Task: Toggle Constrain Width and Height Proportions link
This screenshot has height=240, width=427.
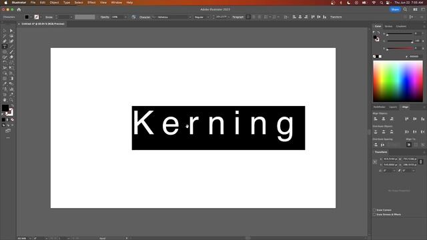Action: [421, 162]
